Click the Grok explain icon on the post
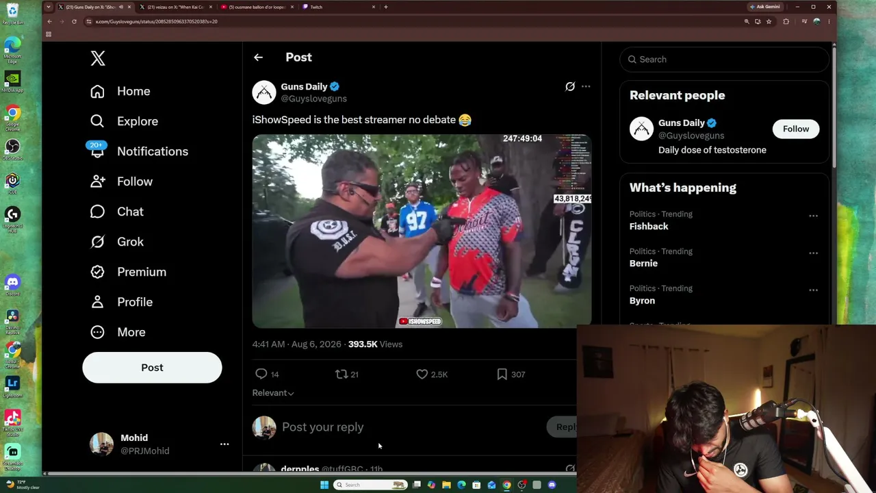Viewport: 876px width, 493px height. 570,86
